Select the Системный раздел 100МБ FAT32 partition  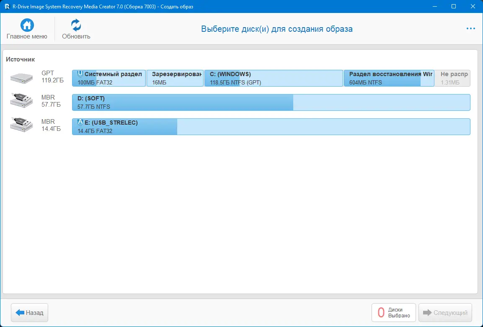pyautogui.click(x=109, y=78)
